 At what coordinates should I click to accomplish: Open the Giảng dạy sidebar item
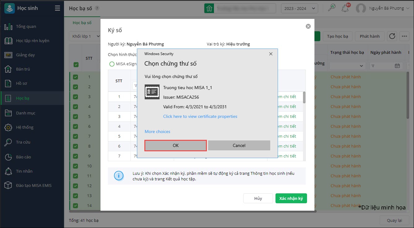click(x=32, y=55)
